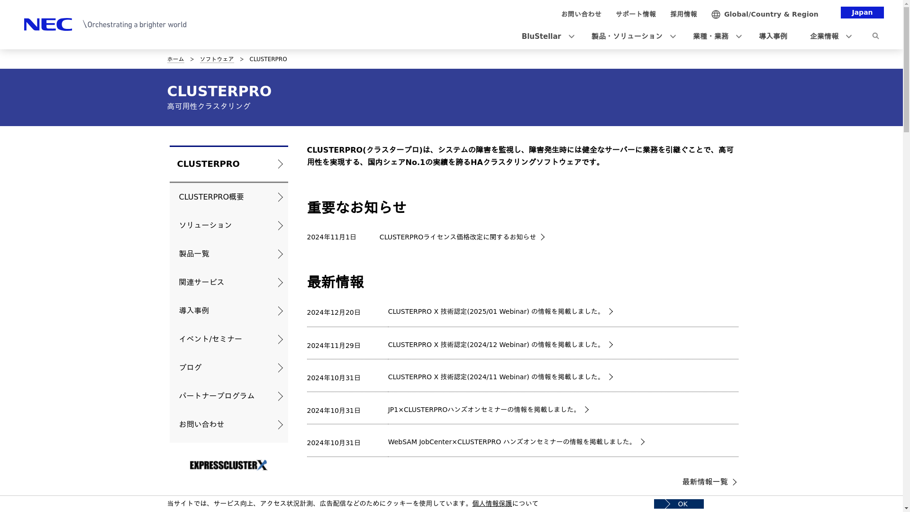This screenshot has height=512, width=910.
Task: Expand the 企業情報 menu chevron
Action: [848, 37]
